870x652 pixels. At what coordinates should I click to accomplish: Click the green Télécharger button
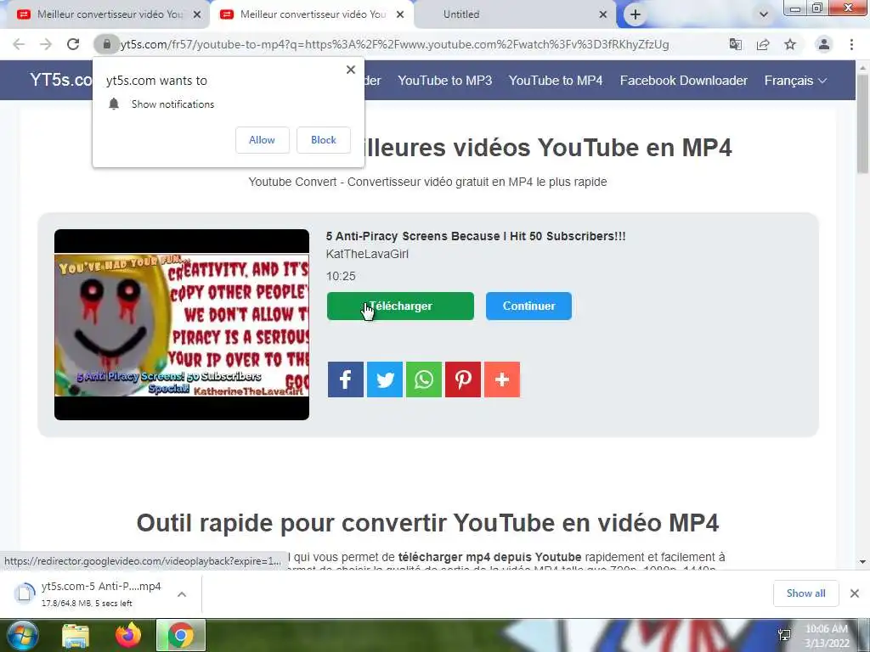pos(400,306)
